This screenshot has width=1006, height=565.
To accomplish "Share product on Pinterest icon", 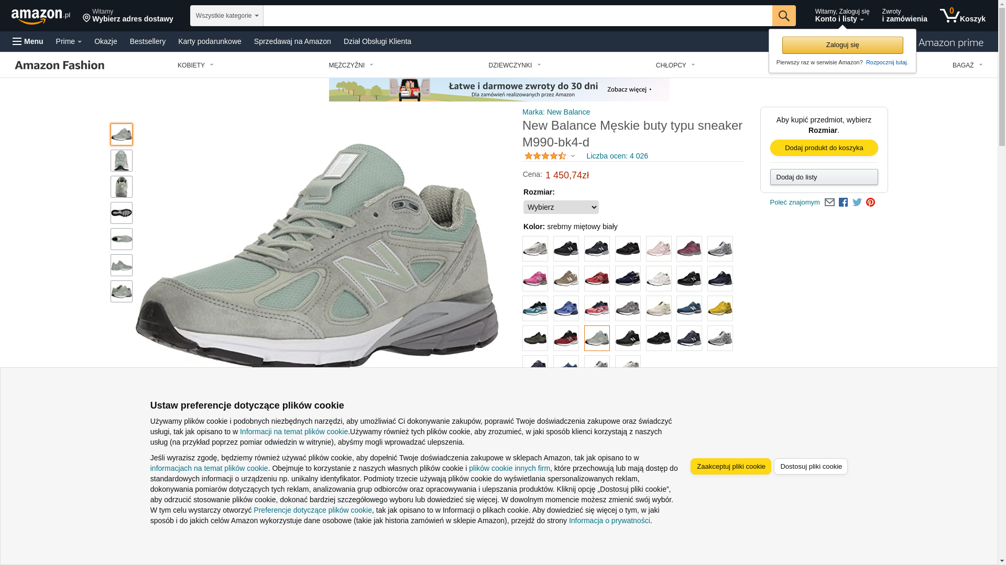I will (x=870, y=202).
